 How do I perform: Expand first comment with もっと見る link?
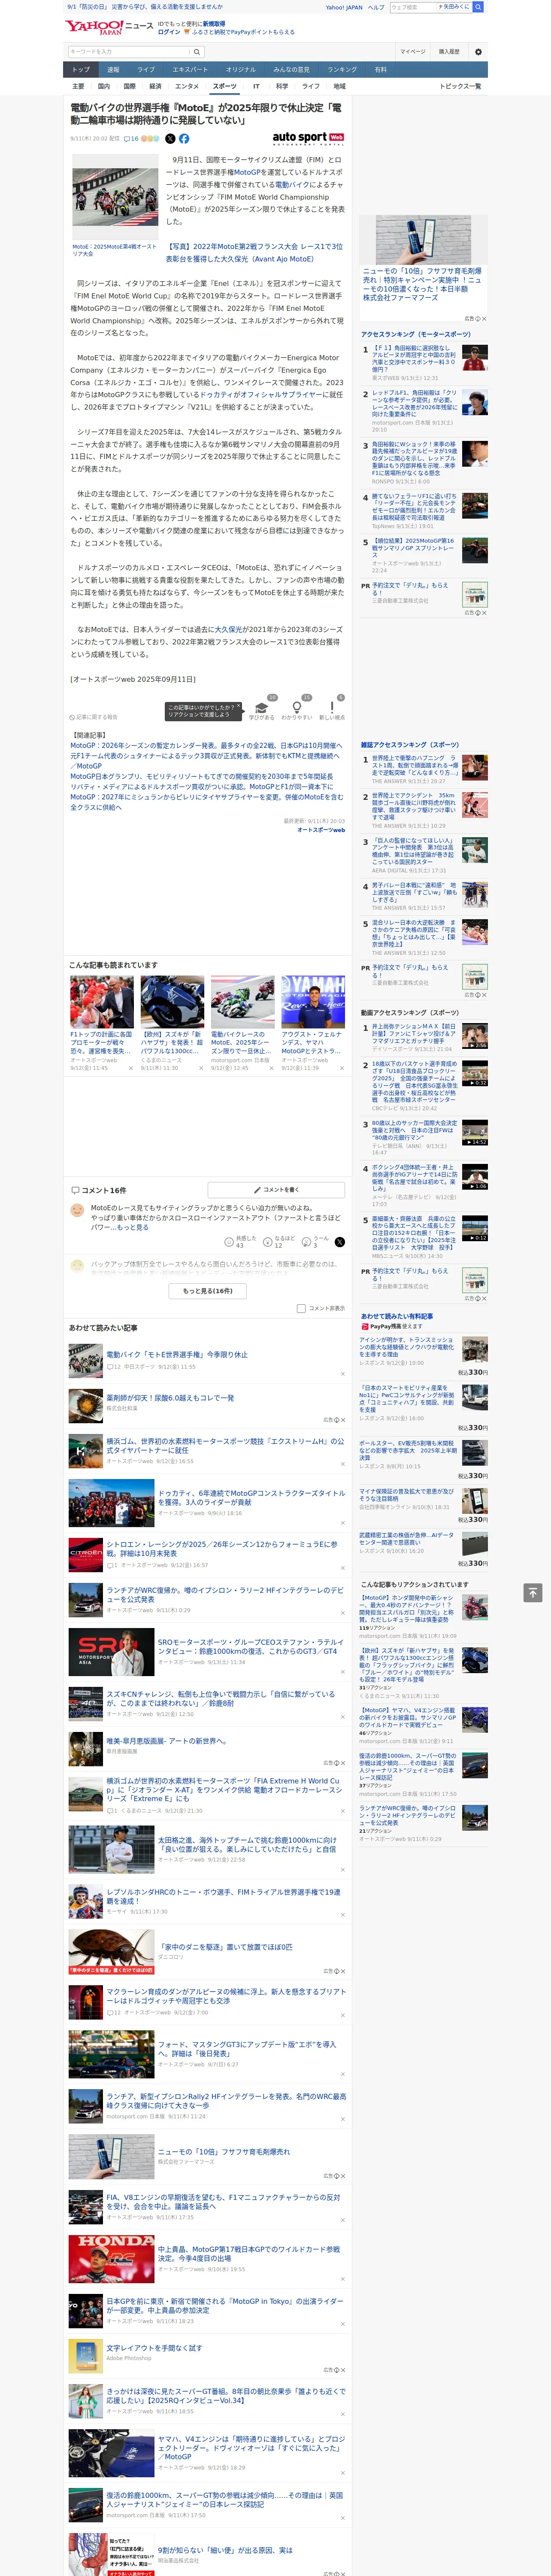134,1227
